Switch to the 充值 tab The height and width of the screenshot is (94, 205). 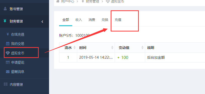pos(118,20)
